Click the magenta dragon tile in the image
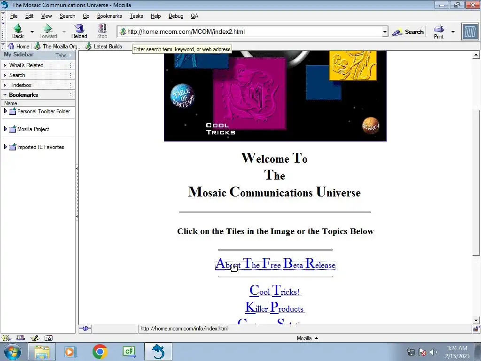The height and width of the screenshot is (361, 481). click(x=250, y=94)
